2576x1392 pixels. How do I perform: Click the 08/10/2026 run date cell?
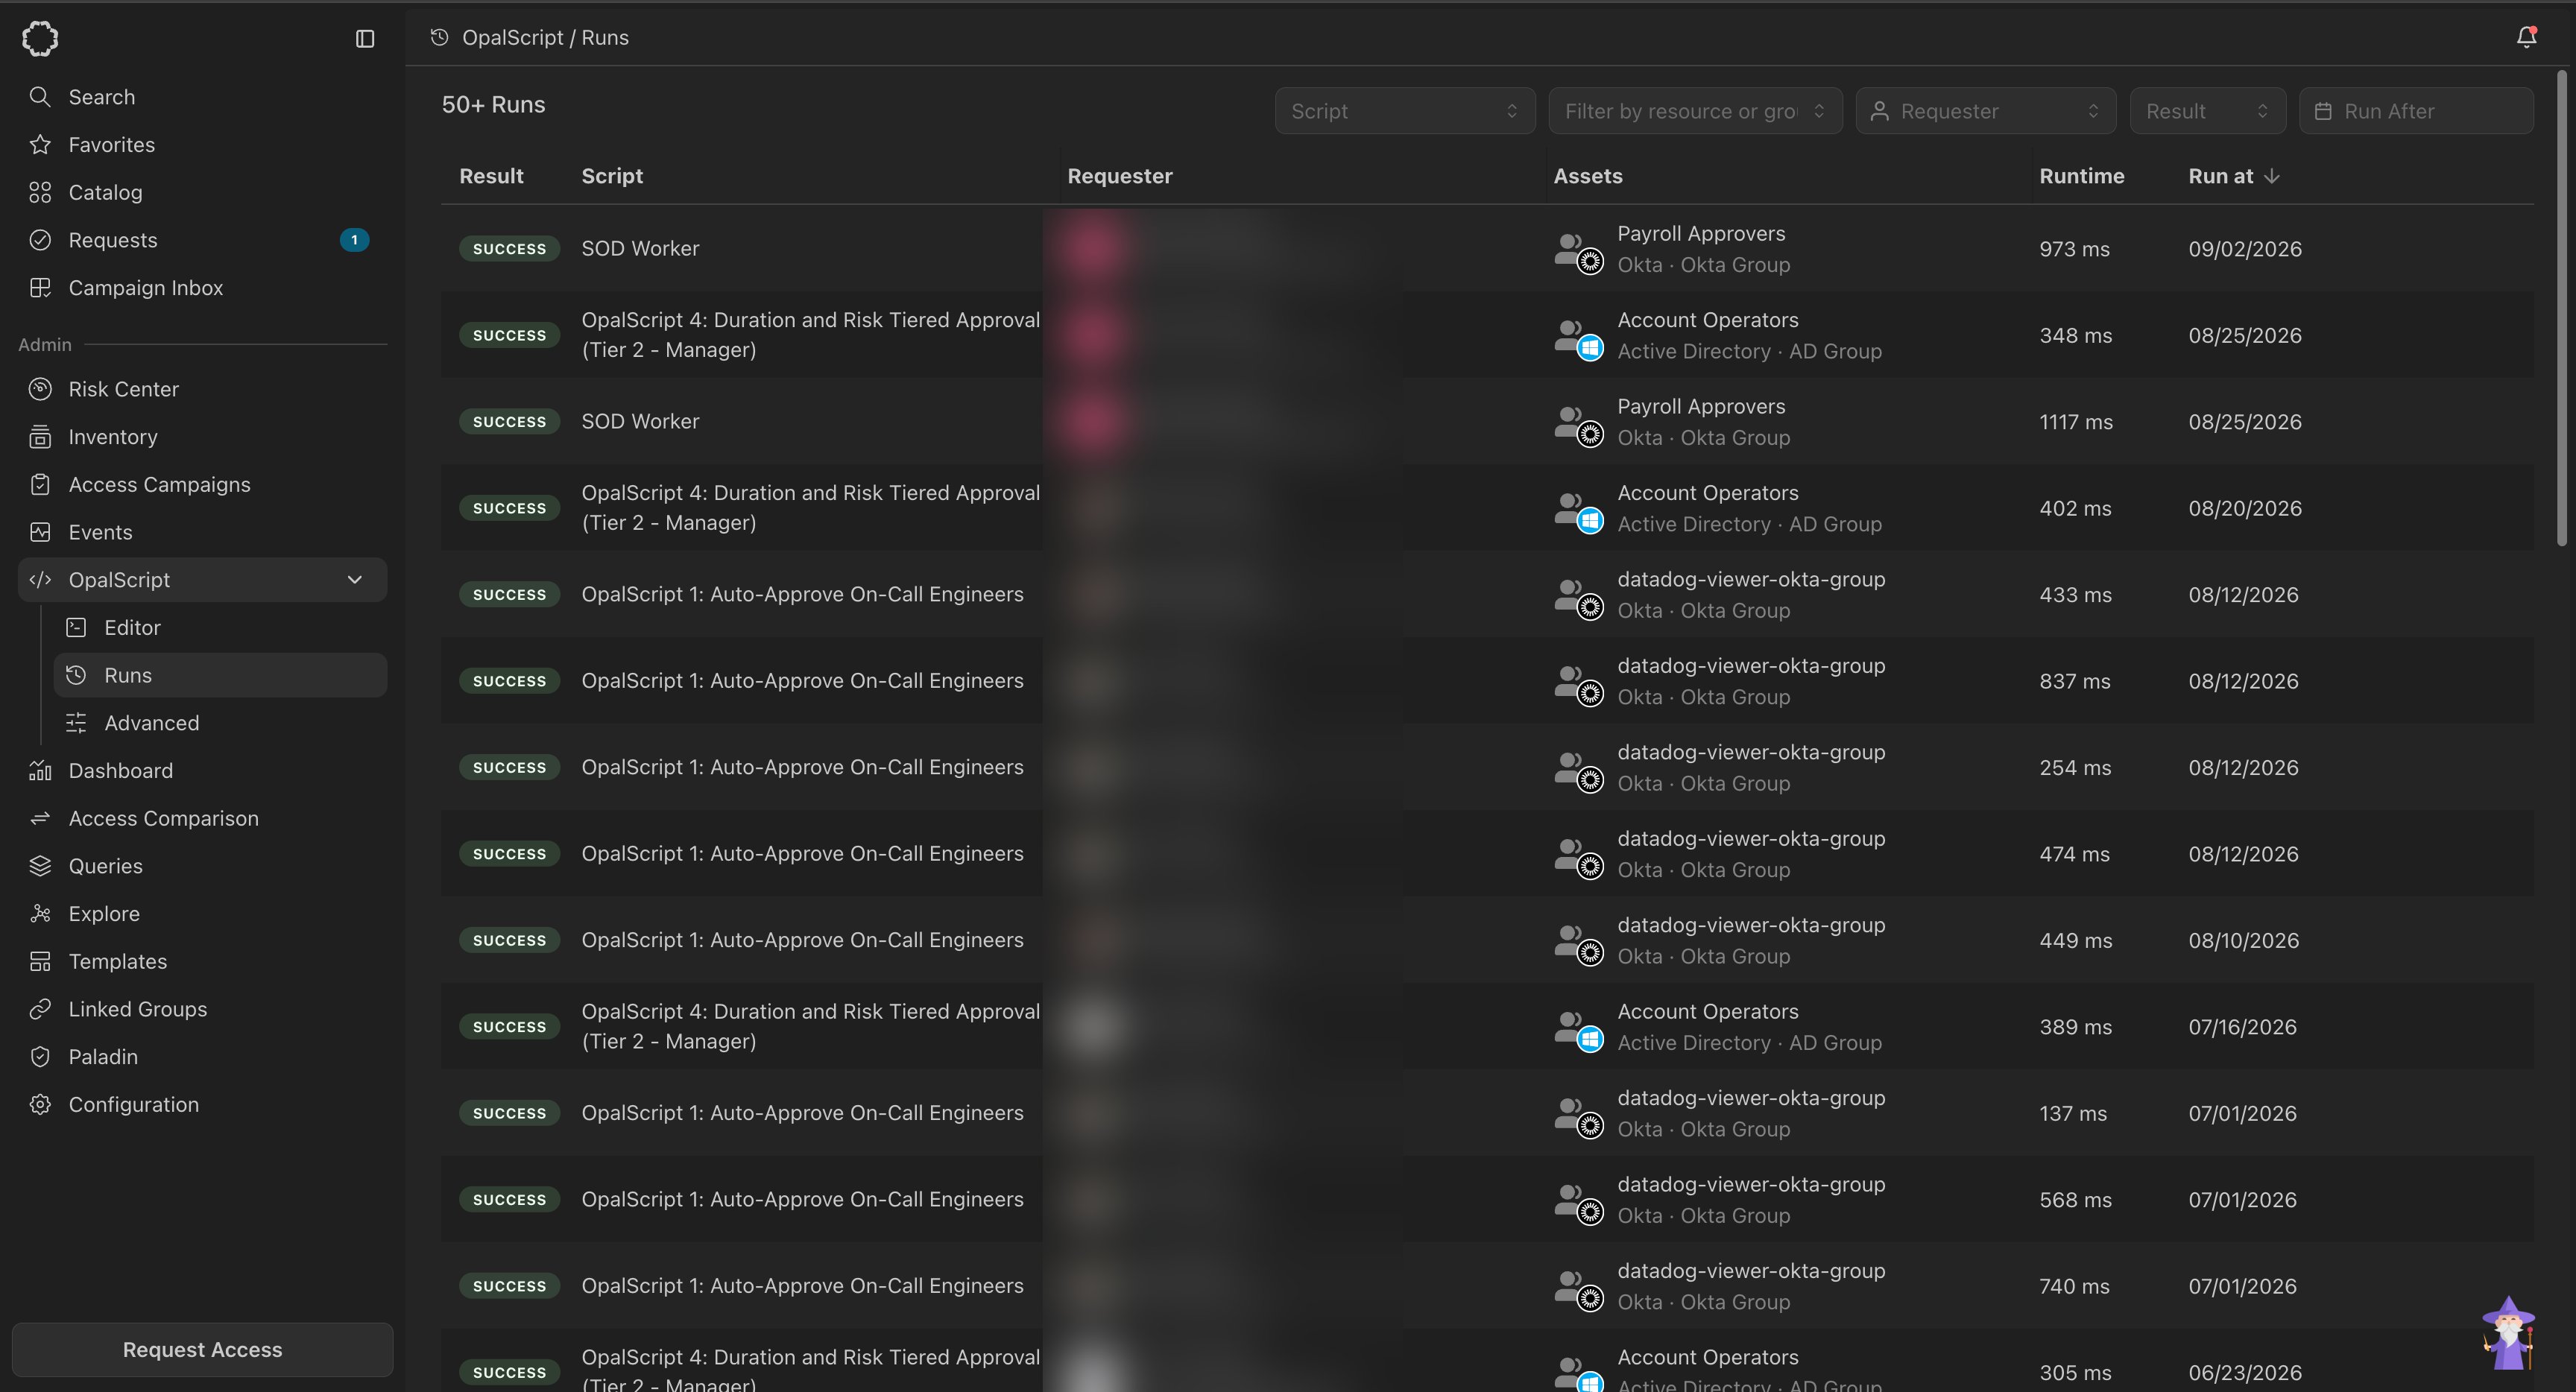click(x=2243, y=940)
